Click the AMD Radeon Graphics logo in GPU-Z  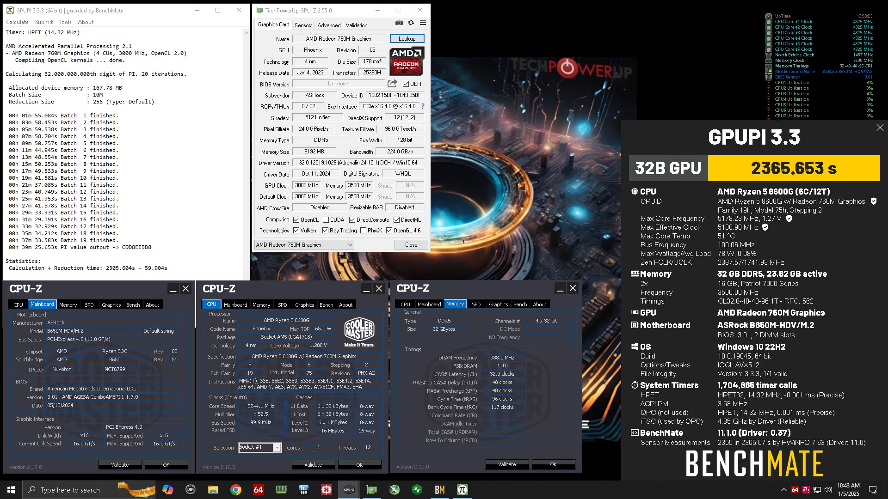click(x=407, y=61)
